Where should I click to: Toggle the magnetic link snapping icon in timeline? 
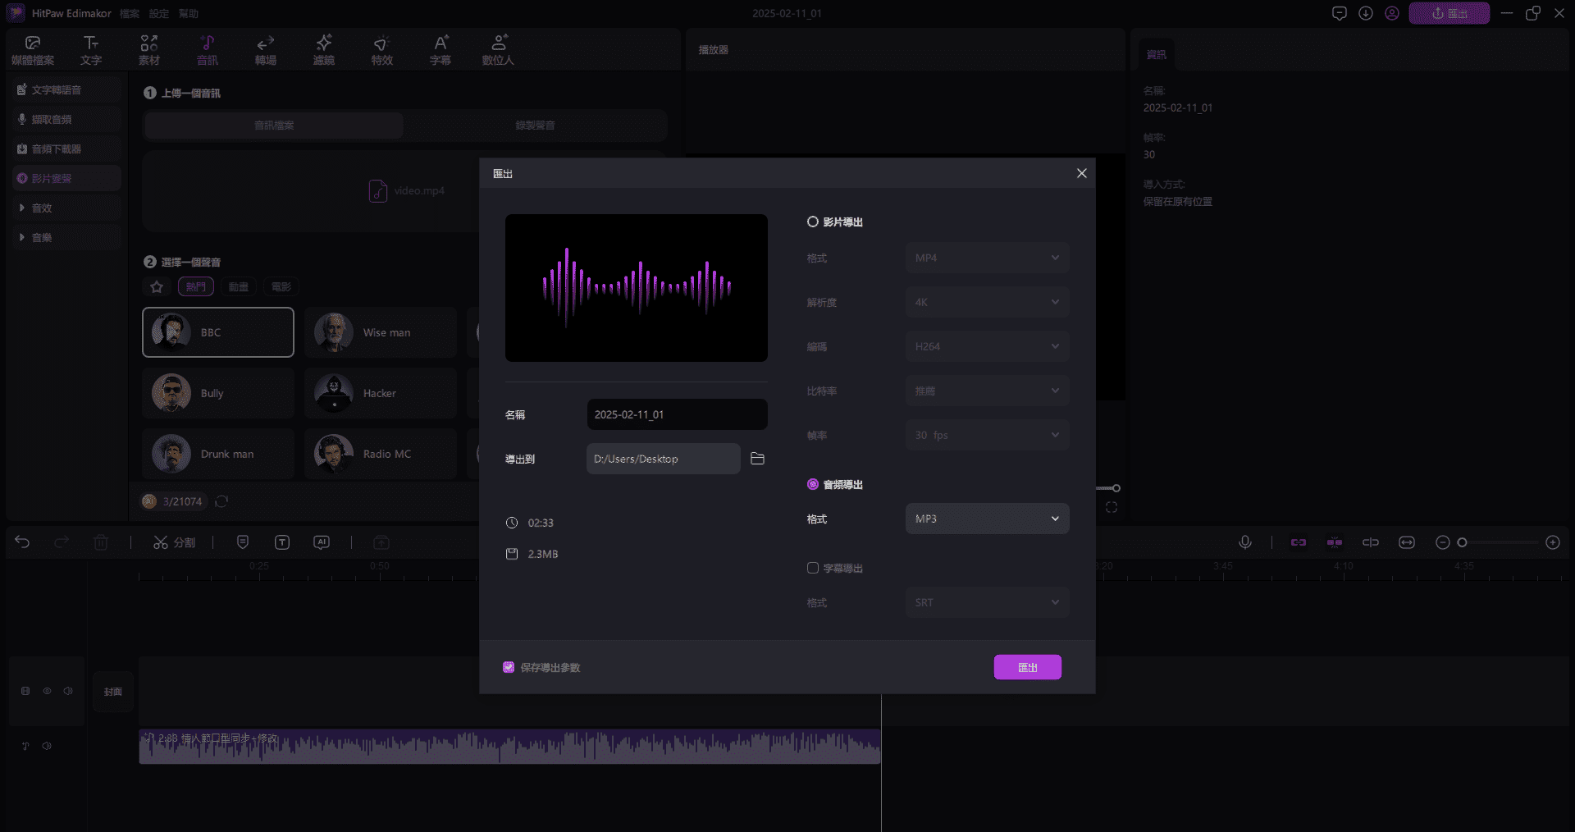pyautogui.click(x=1299, y=542)
